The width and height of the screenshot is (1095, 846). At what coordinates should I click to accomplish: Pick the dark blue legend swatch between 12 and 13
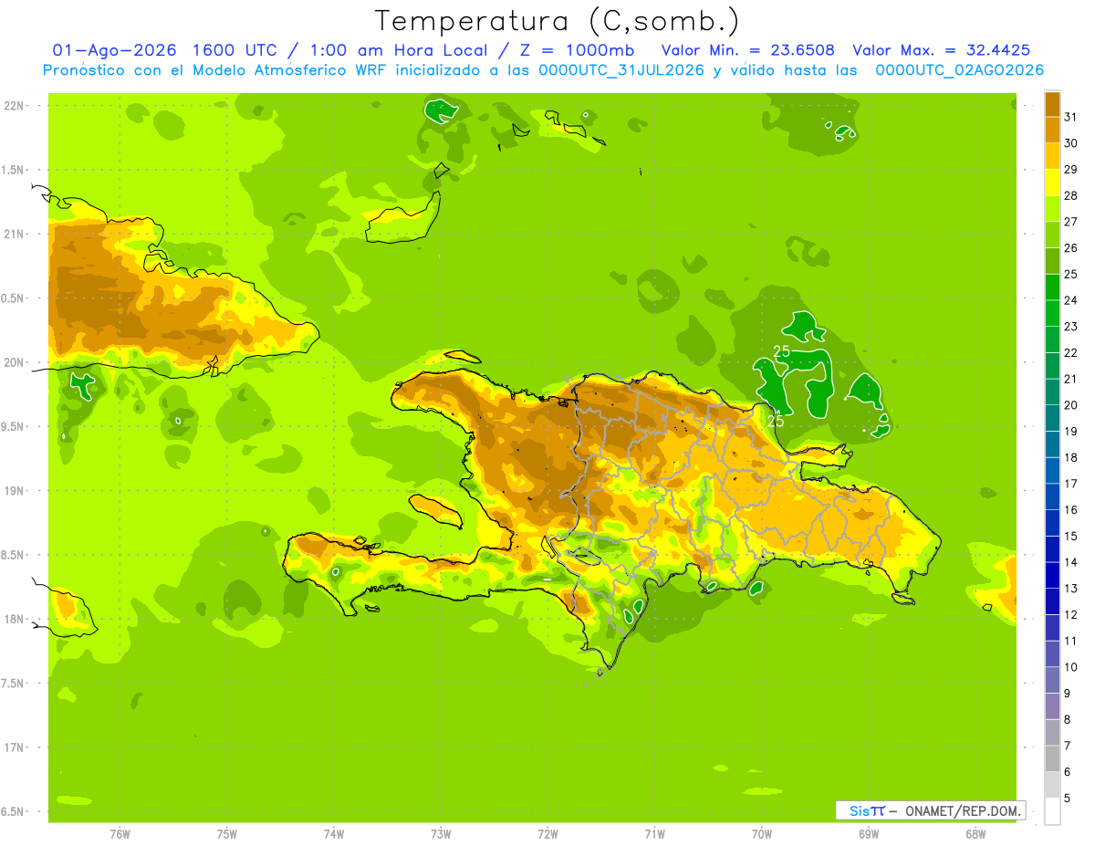click(1052, 601)
